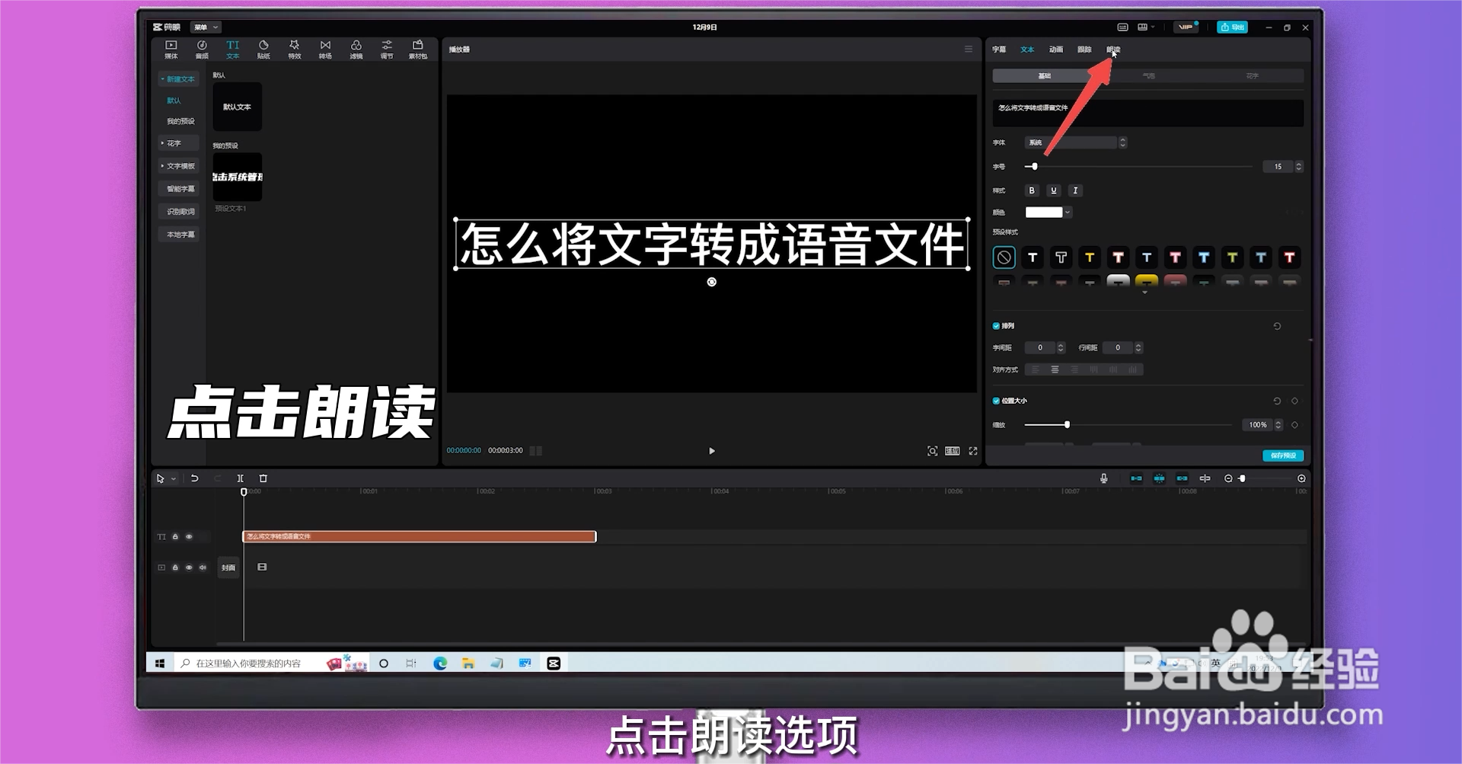This screenshot has width=1462, height=764.
Task: Click the blue 导出 export button
Action: point(1231,27)
